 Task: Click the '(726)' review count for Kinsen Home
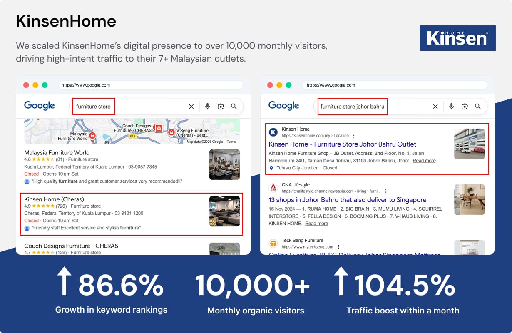tap(62, 206)
